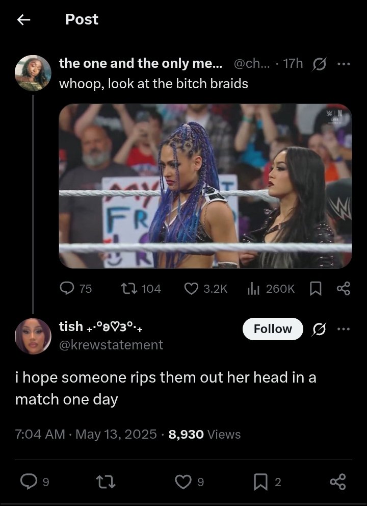Follow the tish account
The width and height of the screenshot is (367, 506).
273,329
